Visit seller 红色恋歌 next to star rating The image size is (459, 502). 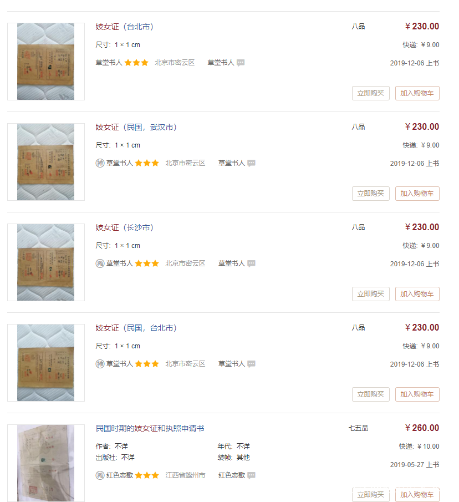tap(120, 475)
